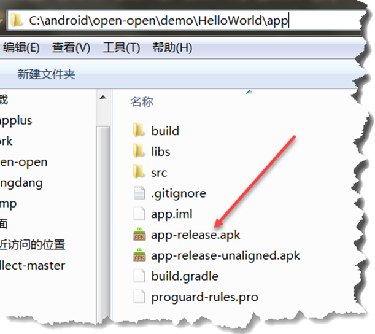Open the ngdang item in navigation pane

pos(21,184)
